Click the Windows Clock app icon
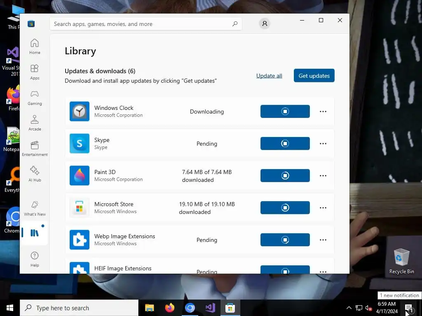The width and height of the screenshot is (422, 316). coord(80,111)
